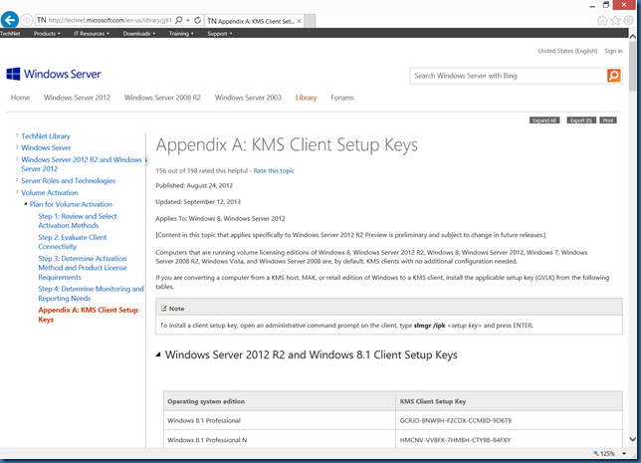Close the KMS Client Setup tab
The width and height of the screenshot is (641, 463).
(x=299, y=21)
